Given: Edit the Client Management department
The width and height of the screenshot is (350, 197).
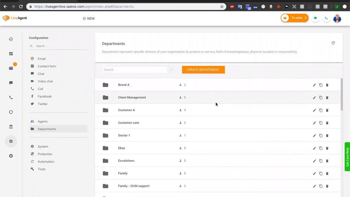Looking at the screenshot, I should click(x=314, y=98).
